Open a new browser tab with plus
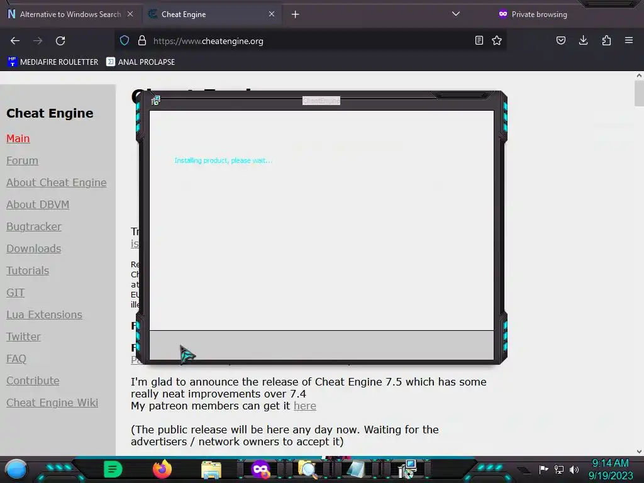Screen dimensions: 644x483 (x=296, y=14)
